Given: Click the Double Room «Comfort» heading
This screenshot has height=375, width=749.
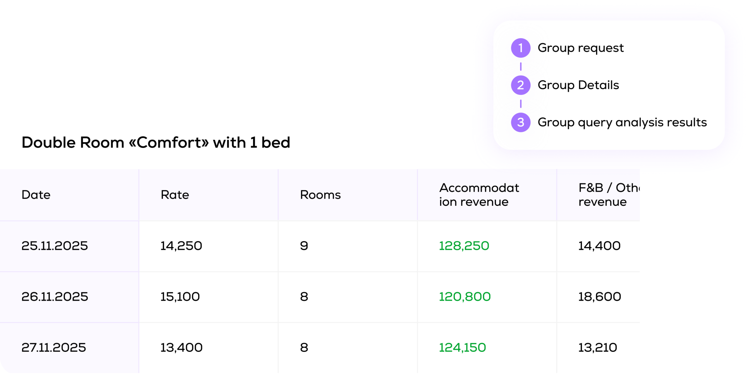Looking at the screenshot, I should [x=156, y=143].
